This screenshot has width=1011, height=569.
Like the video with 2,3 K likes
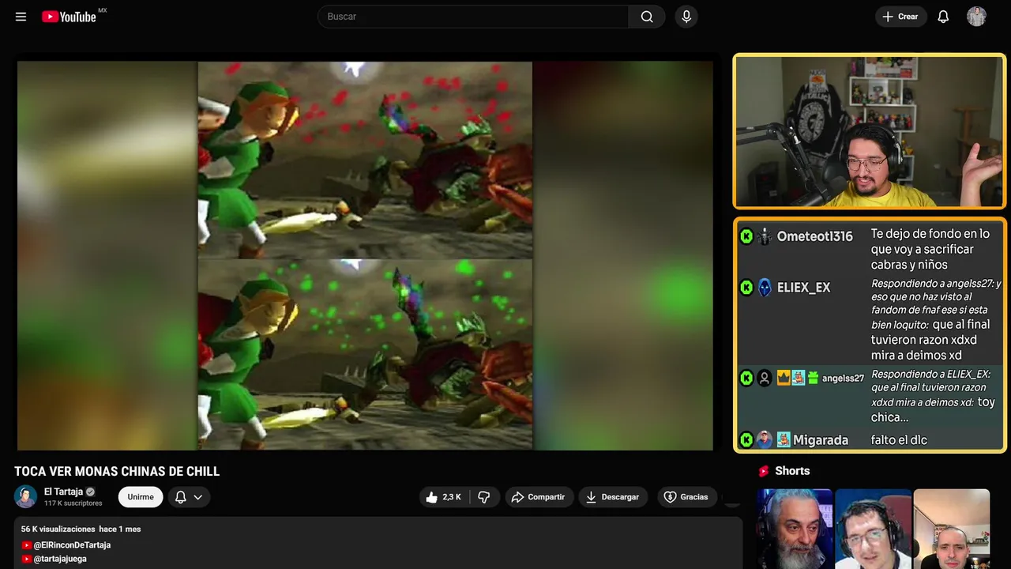tap(443, 497)
